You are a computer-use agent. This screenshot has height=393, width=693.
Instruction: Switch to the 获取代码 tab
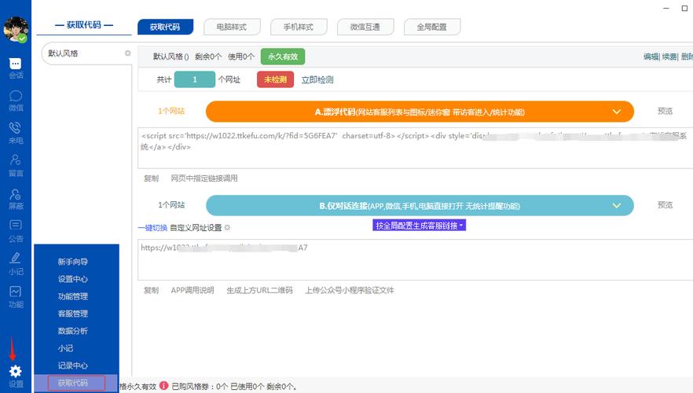165,27
